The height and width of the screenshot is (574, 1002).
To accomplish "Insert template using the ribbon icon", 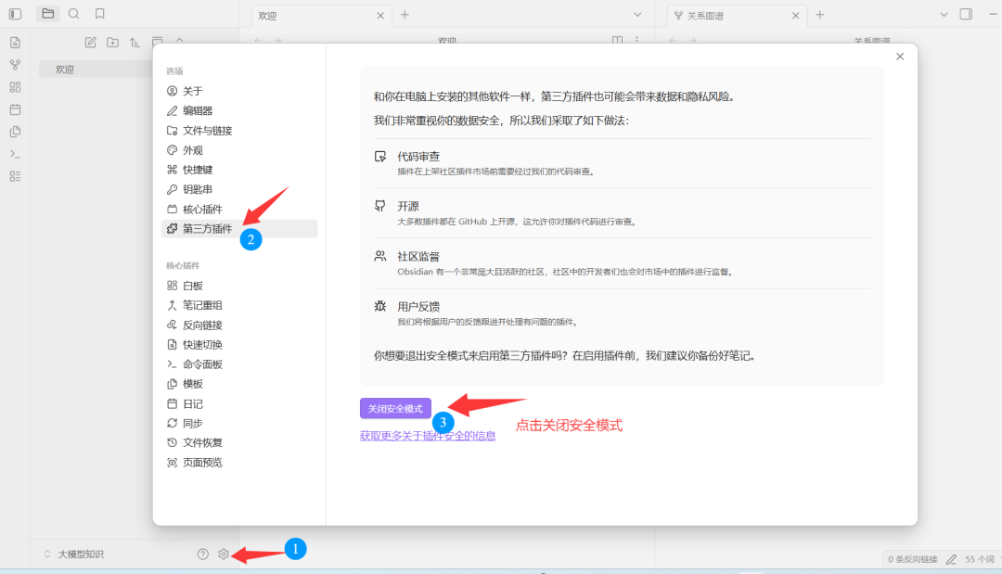I will [x=16, y=132].
